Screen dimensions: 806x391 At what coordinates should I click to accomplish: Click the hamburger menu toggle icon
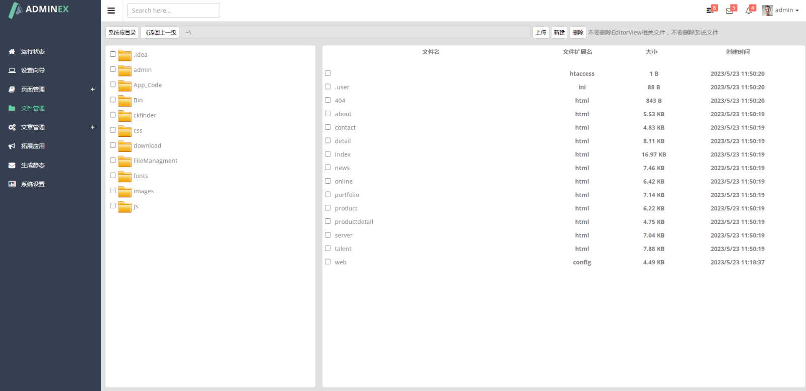point(111,11)
